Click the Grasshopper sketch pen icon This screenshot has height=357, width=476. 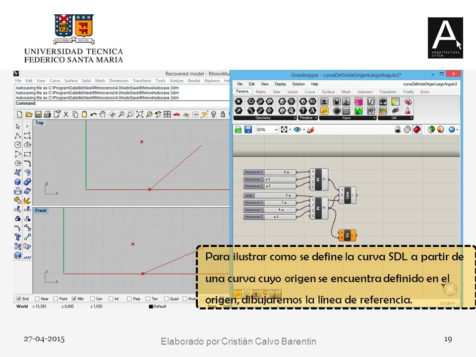click(x=310, y=129)
